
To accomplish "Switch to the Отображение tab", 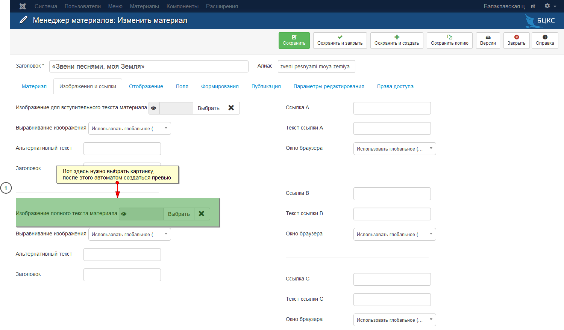I will (146, 86).
